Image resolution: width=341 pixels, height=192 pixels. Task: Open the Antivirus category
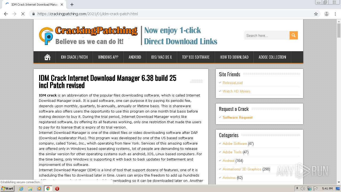(x=229, y=178)
